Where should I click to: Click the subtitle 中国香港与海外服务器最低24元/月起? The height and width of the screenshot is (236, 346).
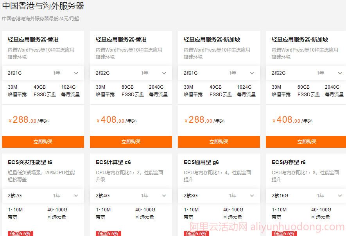[41, 19]
